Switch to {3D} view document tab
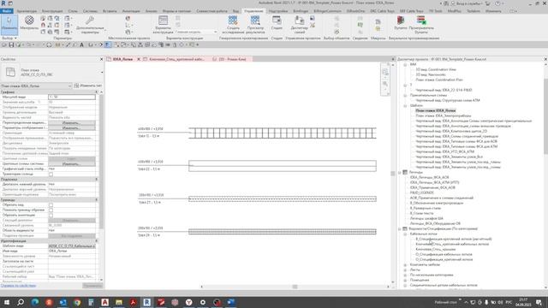 click(232, 59)
